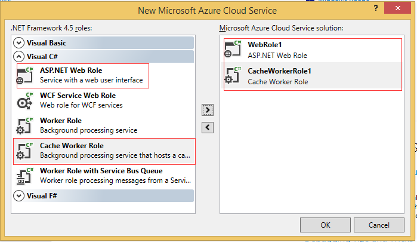Click the 'Visual C#' header label
The width and height of the screenshot is (417, 242).
point(42,57)
